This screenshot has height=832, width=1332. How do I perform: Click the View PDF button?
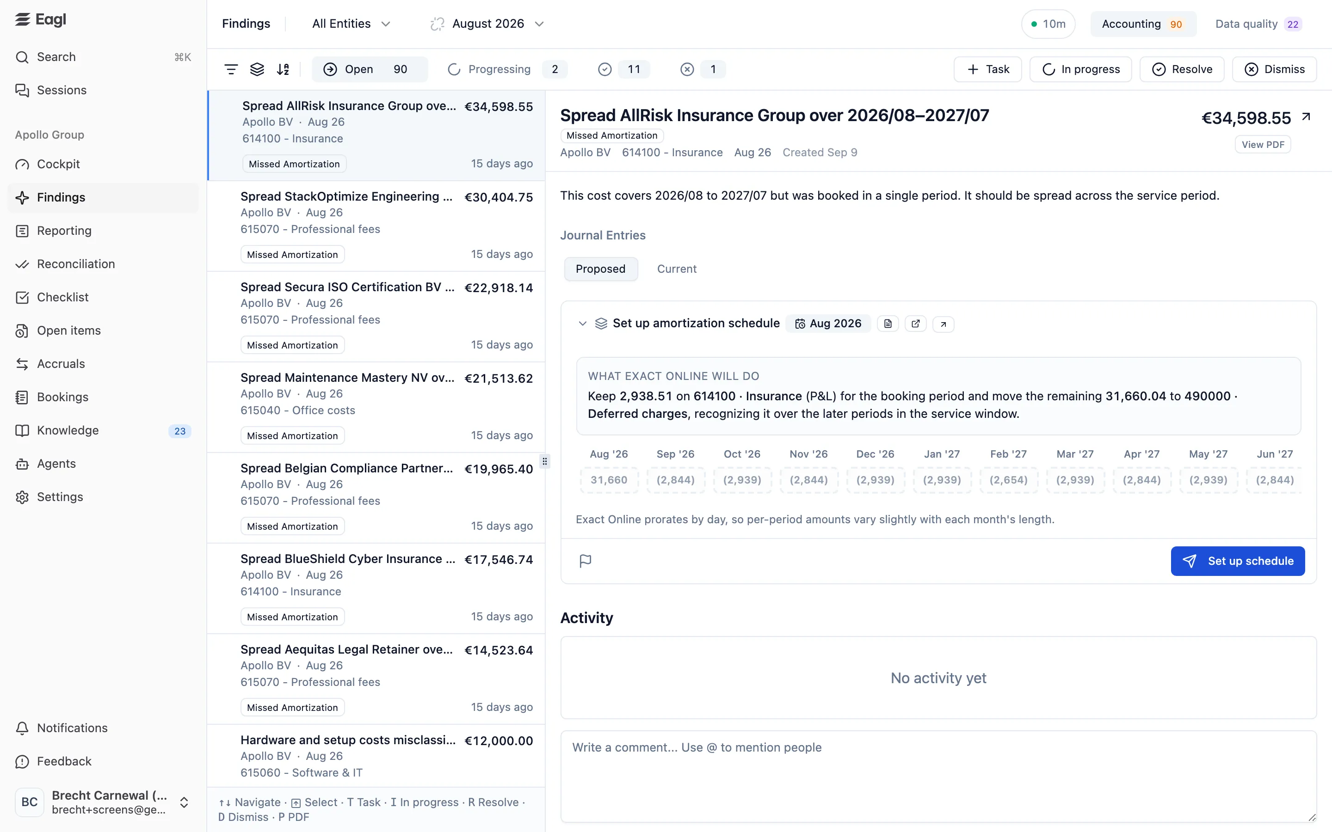coord(1263,144)
